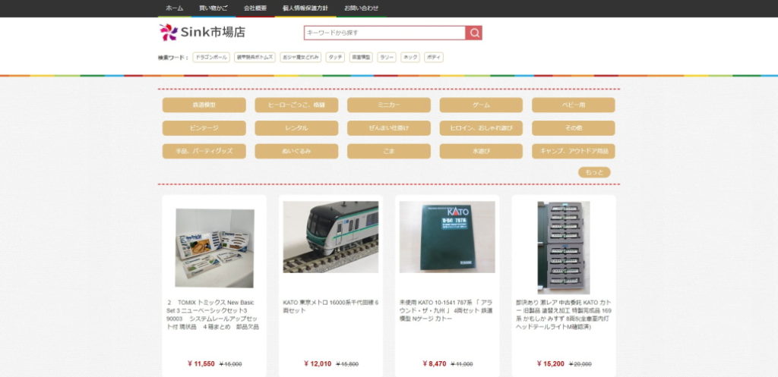Open the KATO 10-1541 787系 product title
778x377 pixels.
[x=447, y=311]
